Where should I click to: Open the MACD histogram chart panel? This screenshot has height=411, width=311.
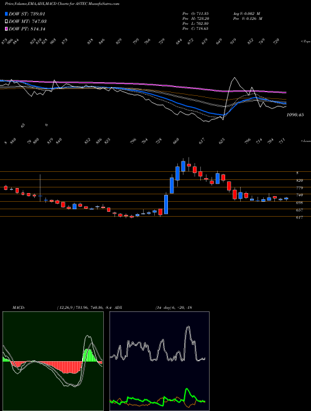pos(53,361)
